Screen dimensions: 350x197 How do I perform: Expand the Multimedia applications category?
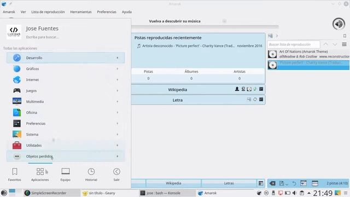pos(66,102)
